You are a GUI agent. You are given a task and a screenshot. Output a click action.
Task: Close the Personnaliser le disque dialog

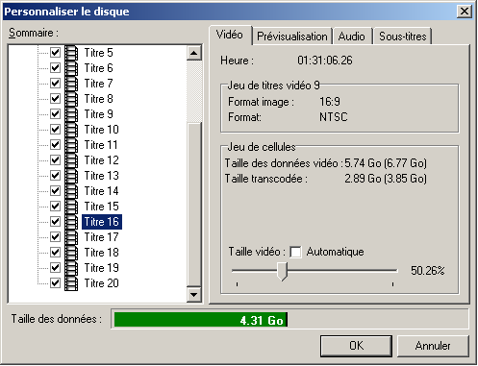465,12
